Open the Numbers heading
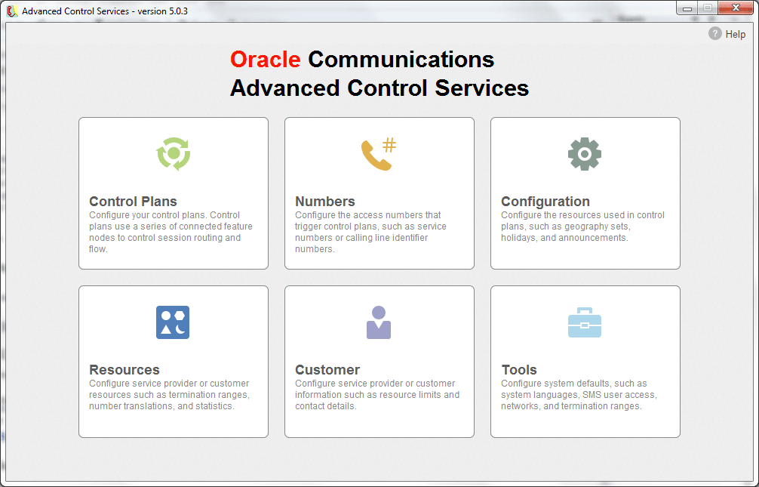 tap(325, 201)
